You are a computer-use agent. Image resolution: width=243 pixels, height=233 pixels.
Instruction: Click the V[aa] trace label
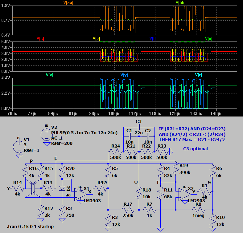tap(68, 3)
